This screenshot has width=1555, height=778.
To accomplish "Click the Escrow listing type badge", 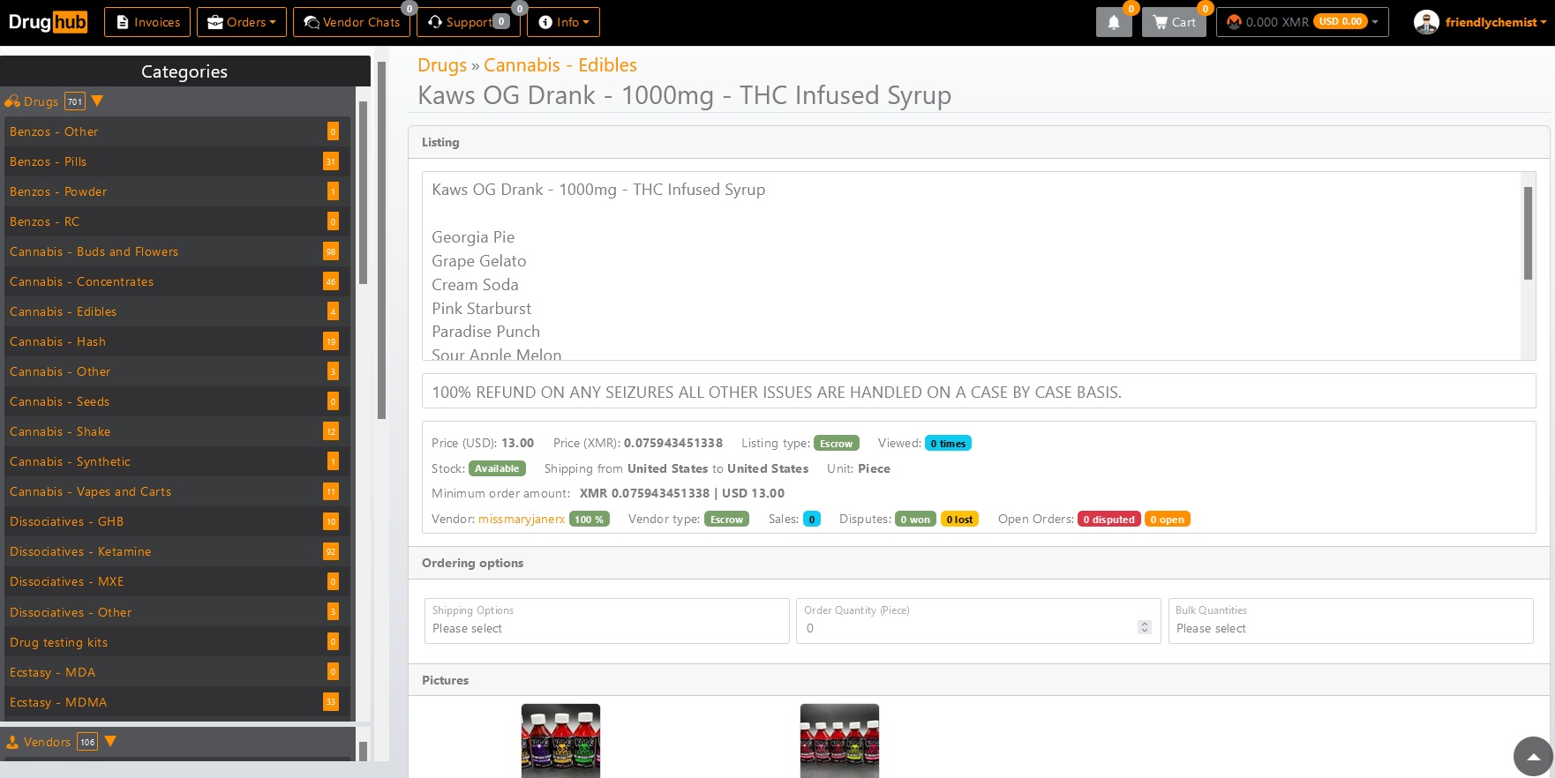I will 836,444.
